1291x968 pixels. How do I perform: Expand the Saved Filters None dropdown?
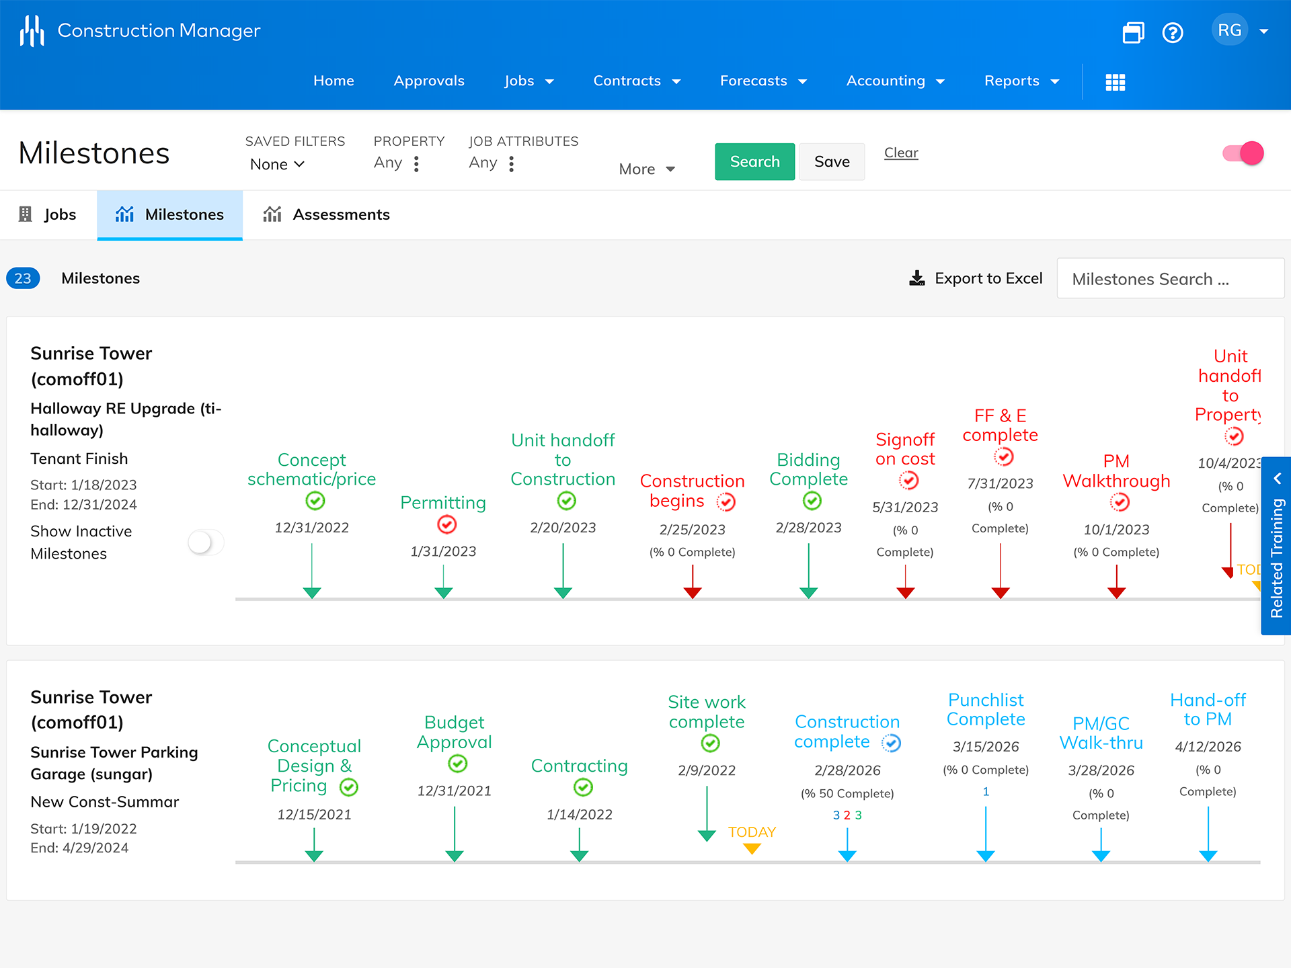[277, 165]
